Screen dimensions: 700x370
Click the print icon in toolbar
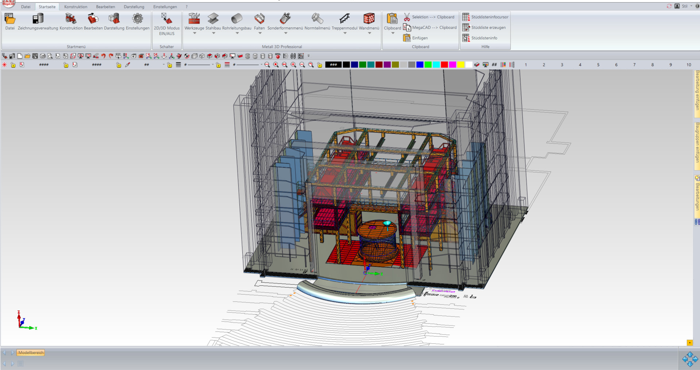pos(43,56)
